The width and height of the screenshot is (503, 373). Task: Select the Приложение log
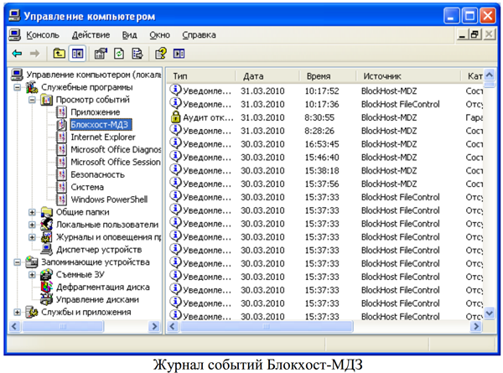tap(95, 112)
